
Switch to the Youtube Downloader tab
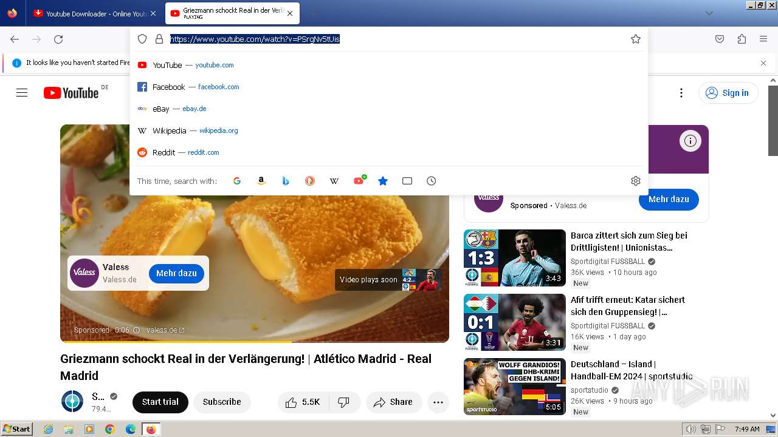90,13
